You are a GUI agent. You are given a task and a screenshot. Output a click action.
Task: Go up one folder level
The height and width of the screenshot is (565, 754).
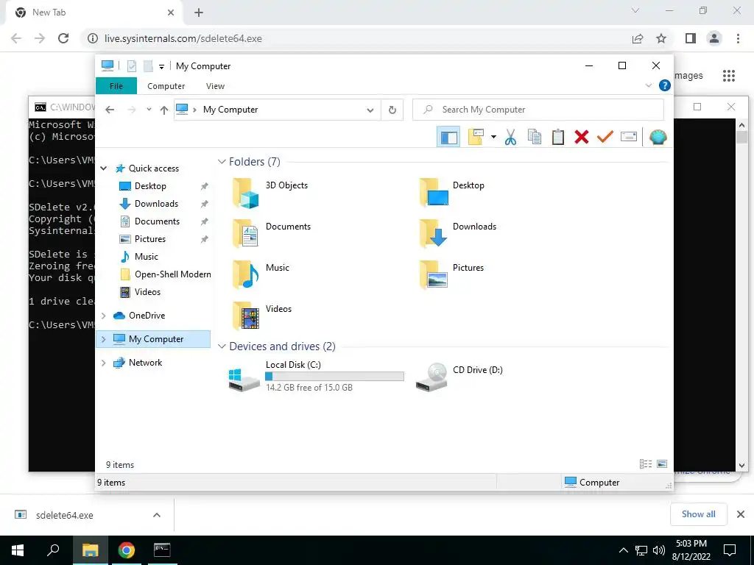point(164,110)
